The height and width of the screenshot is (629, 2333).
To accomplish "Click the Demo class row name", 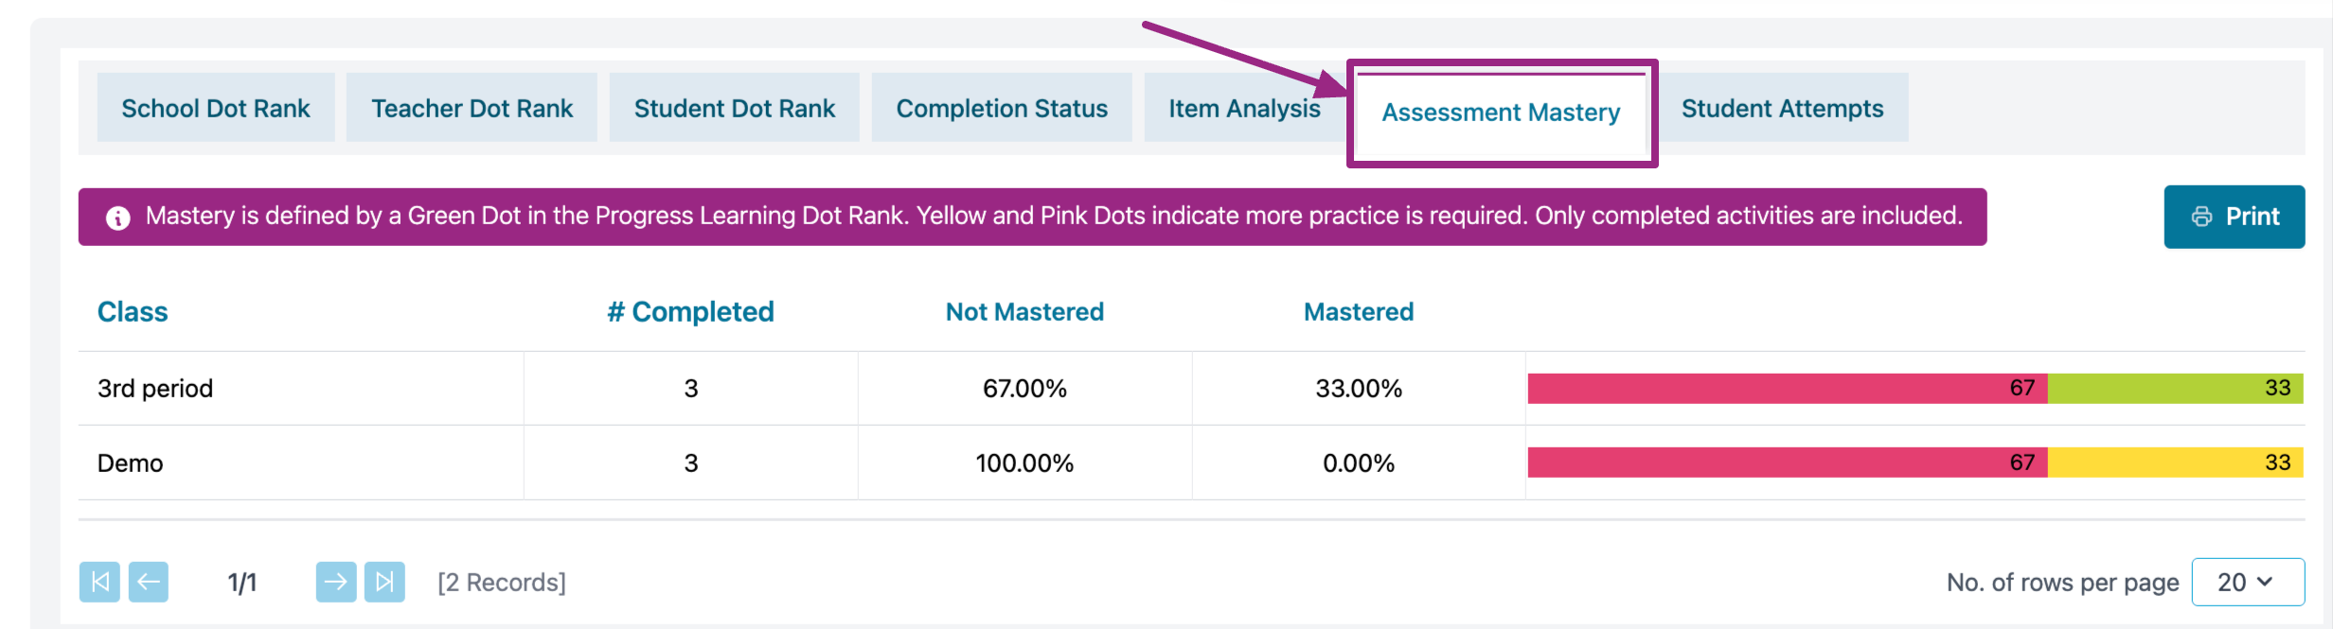I will pos(131,463).
